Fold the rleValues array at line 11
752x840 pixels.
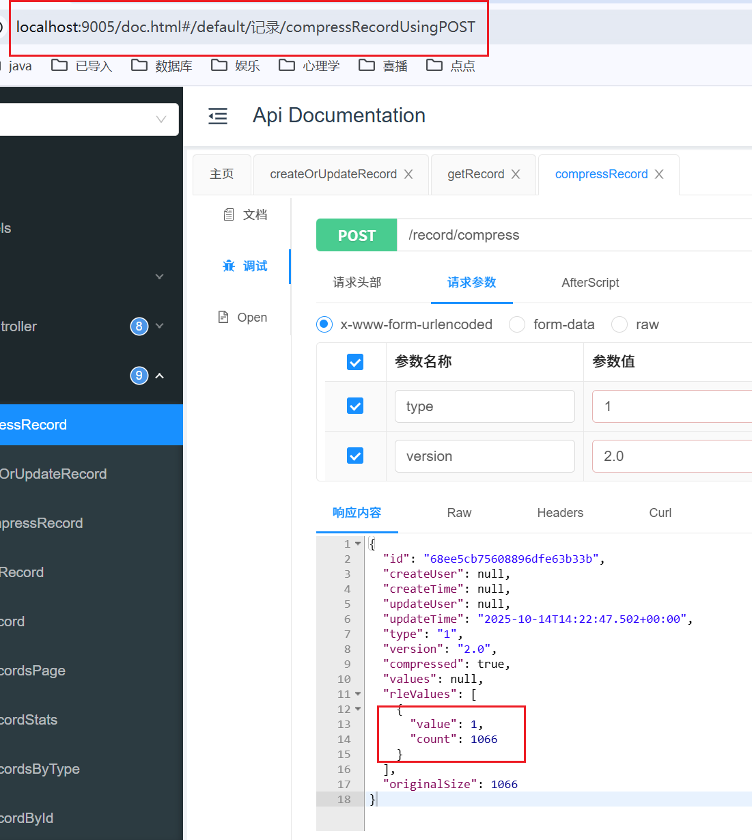click(358, 694)
